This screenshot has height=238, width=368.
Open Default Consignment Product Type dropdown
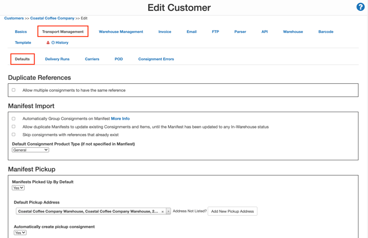30,150
